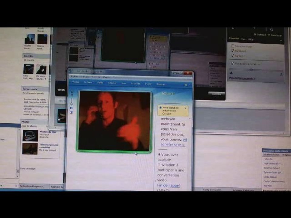The height and width of the screenshot is (218, 291).
Task: Open Jeux in Messenger toolbar
Action: tap(124, 84)
